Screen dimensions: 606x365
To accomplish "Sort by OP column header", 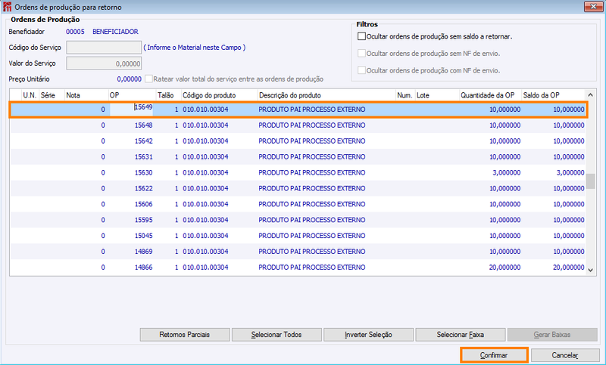I will pyautogui.click(x=132, y=95).
